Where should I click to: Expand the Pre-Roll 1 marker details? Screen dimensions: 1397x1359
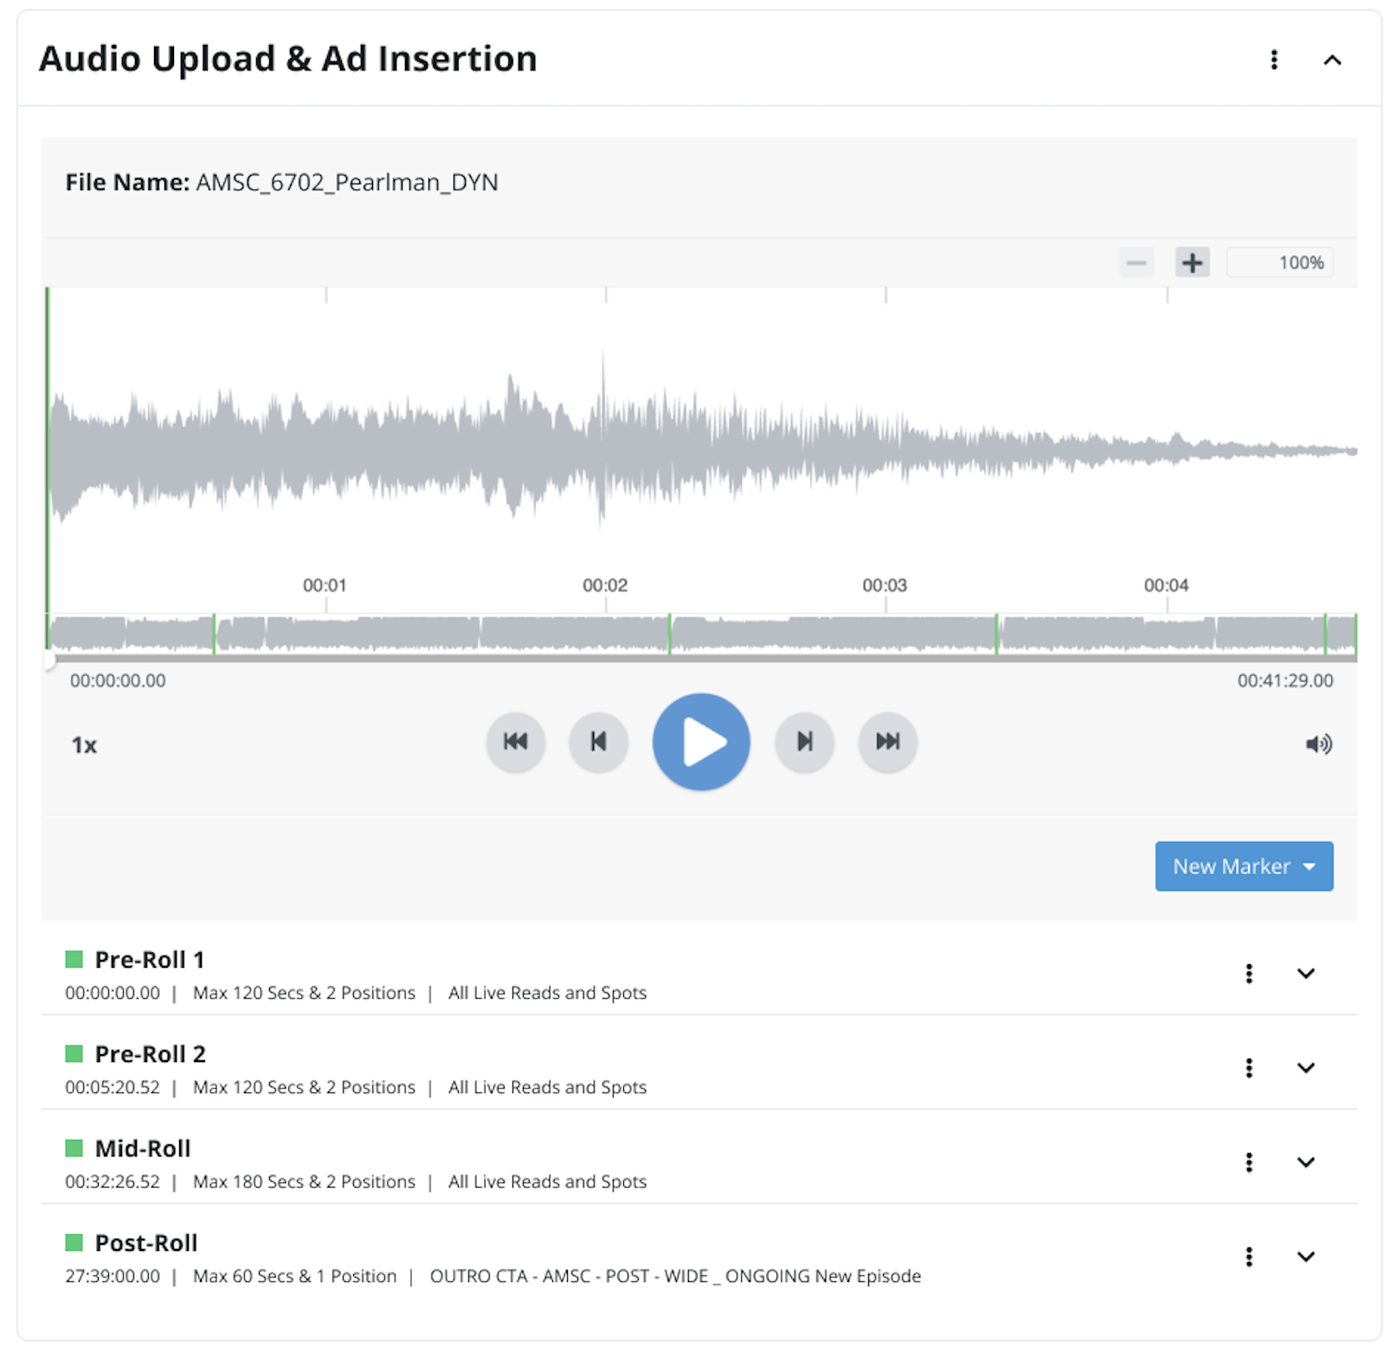click(1305, 974)
